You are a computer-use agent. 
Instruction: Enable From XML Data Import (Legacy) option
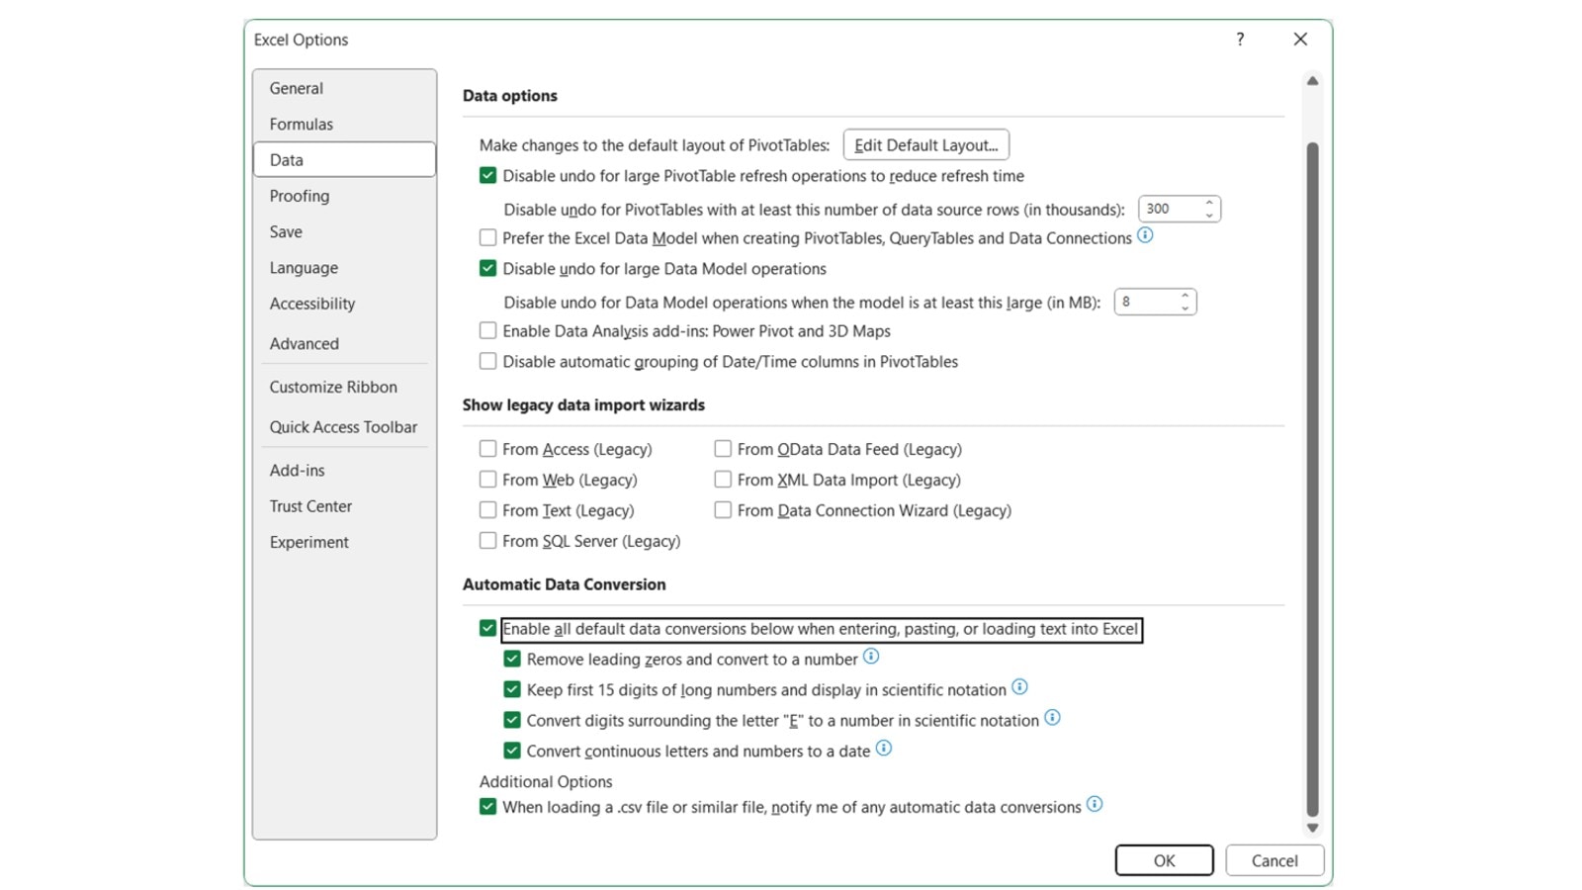click(x=723, y=480)
